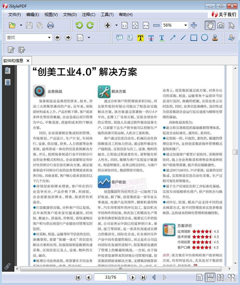Open the zoom tool dropdown arrow
240x285 pixels.
(x=116, y=25)
